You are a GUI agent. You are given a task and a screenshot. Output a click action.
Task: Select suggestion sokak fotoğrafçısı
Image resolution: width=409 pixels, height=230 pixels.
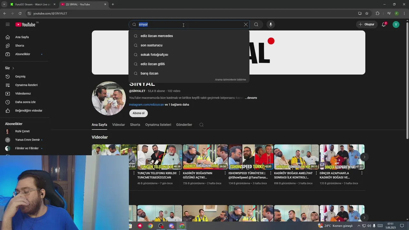189,55
